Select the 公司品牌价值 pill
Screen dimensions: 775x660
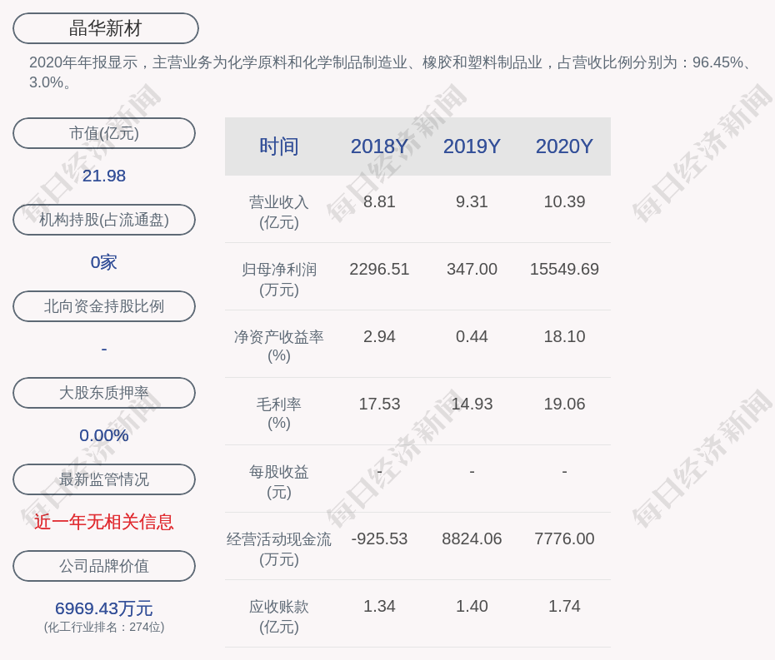coord(104,566)
